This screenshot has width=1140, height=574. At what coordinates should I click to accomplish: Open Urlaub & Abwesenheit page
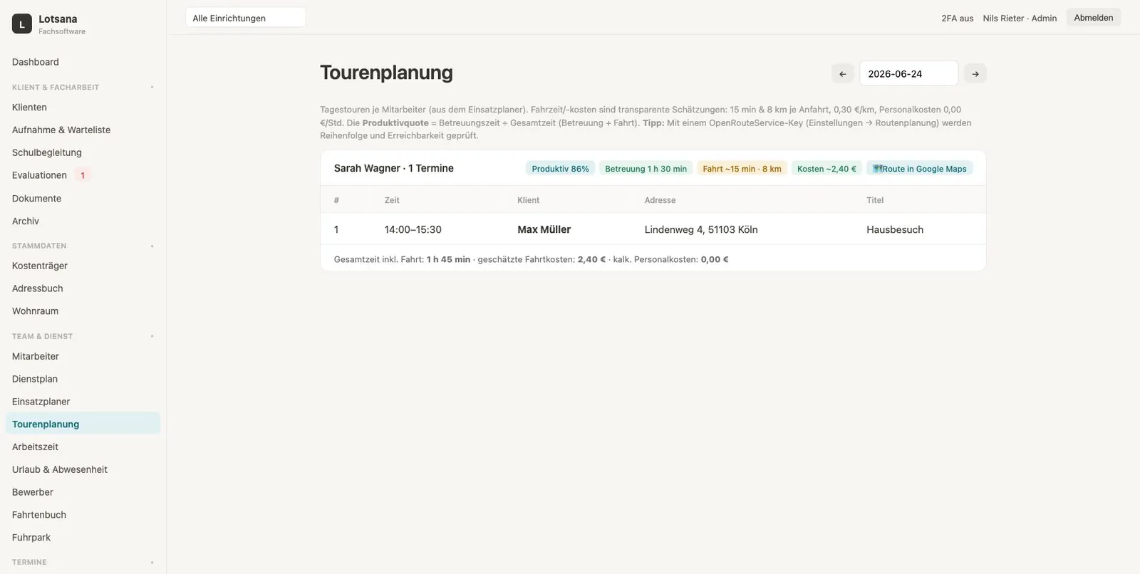[x=83, y=469]
